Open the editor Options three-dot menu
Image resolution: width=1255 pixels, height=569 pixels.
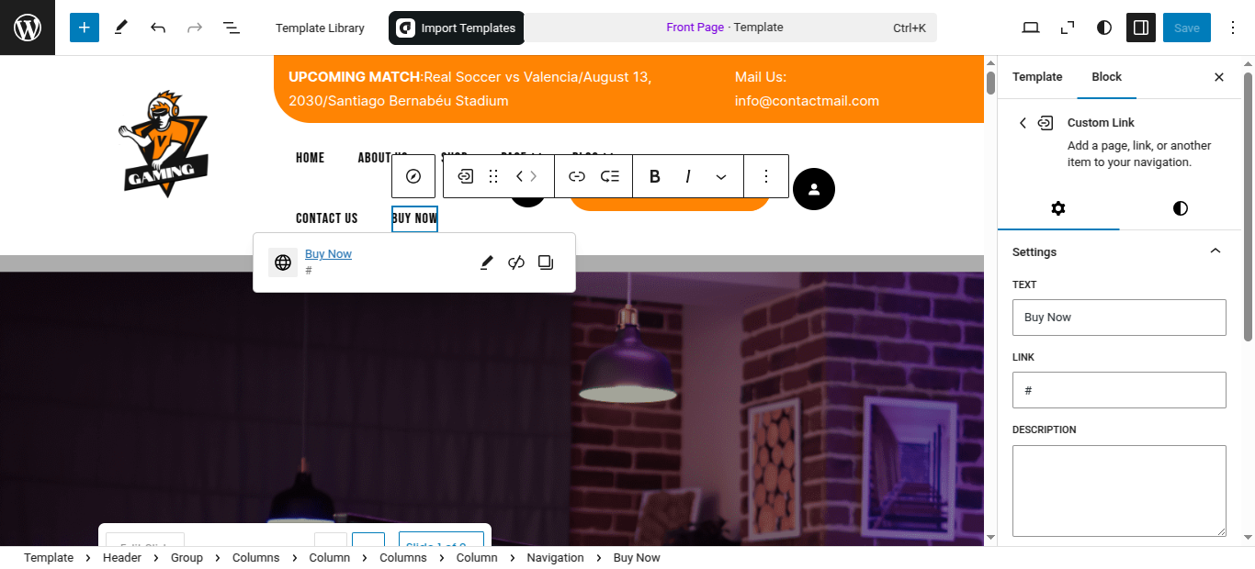(1233, 28)
